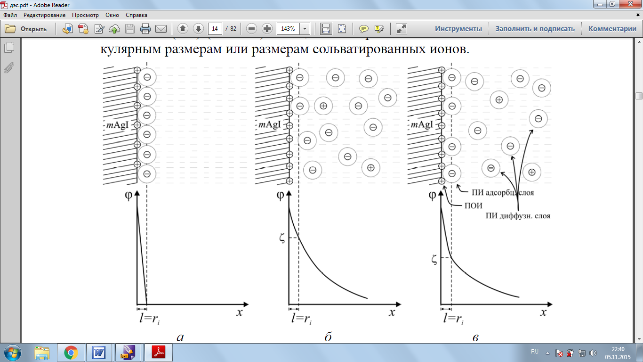Toggle fit-to-width scrolling mode
The width and height of the screenshot is (643, 362).
pos(326,29)
